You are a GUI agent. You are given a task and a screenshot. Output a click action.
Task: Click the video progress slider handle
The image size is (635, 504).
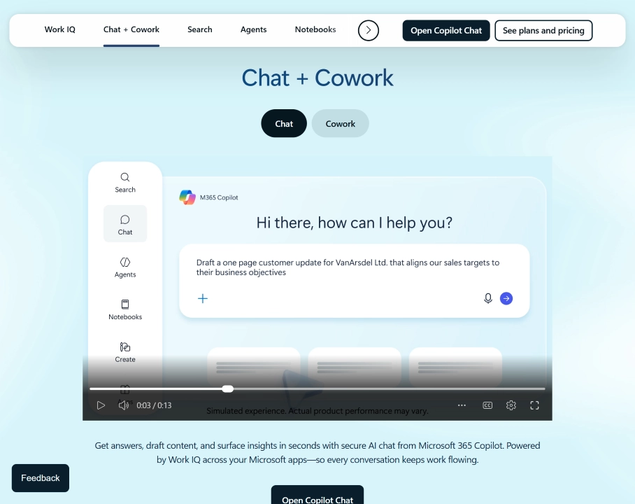click(x=228, y=388)
